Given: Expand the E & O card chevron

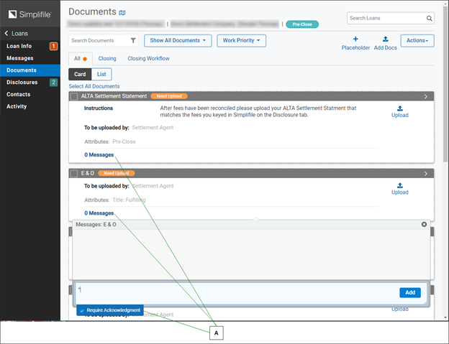Looking at the screenshot, I should tap(426, 174).
